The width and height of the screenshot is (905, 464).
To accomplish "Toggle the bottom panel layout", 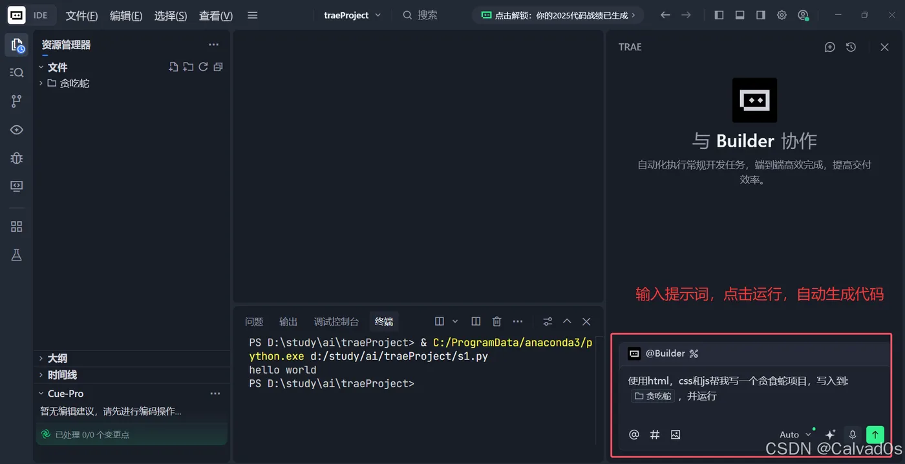I will coord(740,15).
